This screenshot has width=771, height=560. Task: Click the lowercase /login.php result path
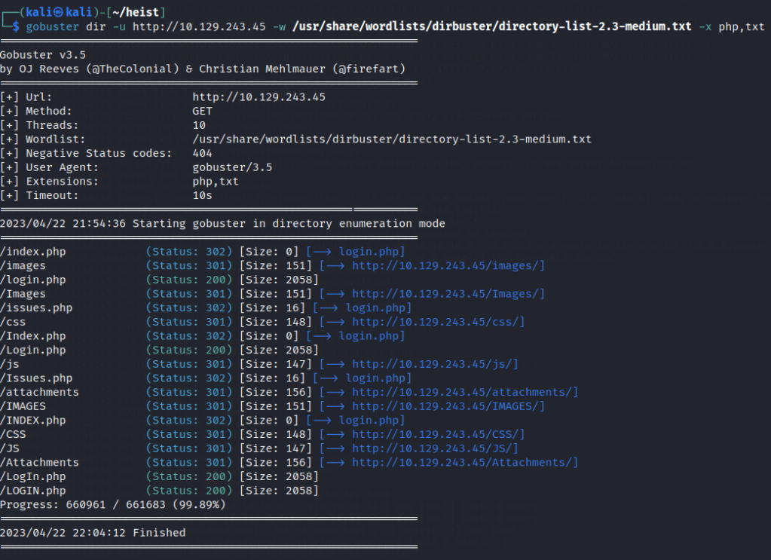tap(33, 280)
